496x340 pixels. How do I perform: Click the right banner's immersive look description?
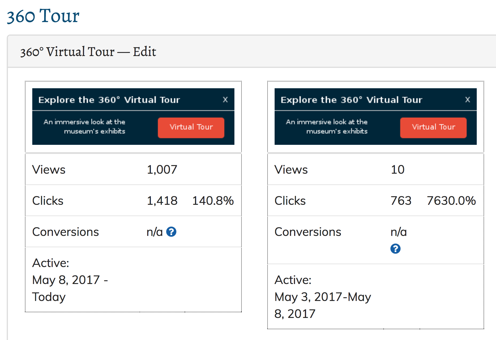pos(327,126)
